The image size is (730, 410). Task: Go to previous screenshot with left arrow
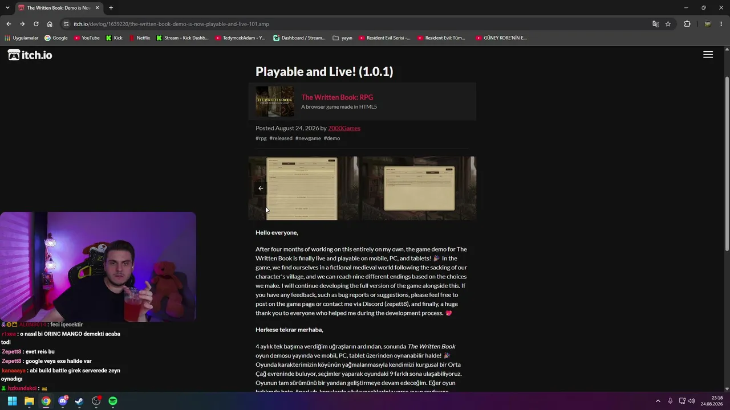(261, 188)
